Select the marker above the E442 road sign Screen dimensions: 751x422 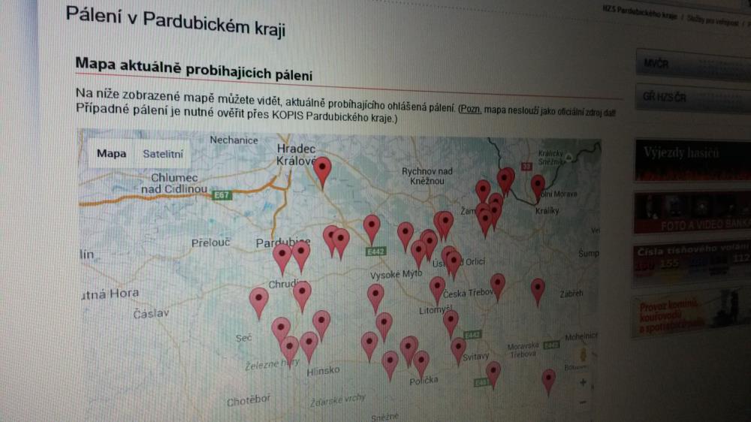click(372, 229)
